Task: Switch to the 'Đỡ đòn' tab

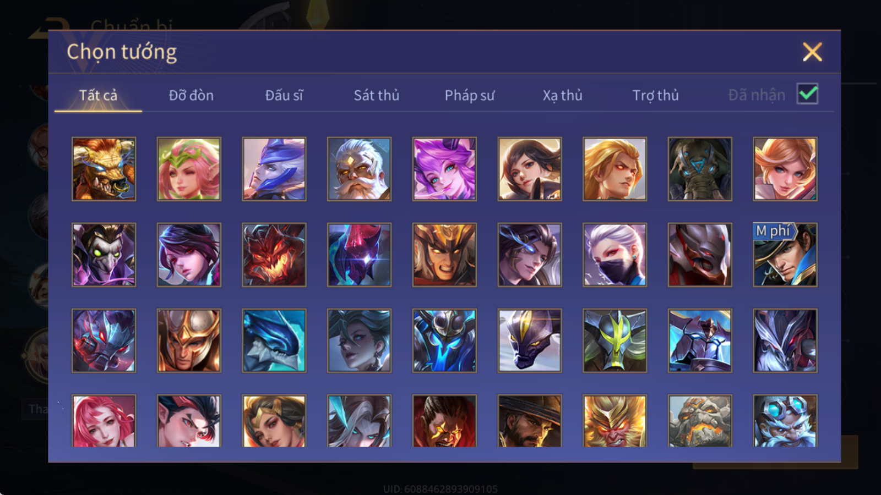Action: pos(191,95)
